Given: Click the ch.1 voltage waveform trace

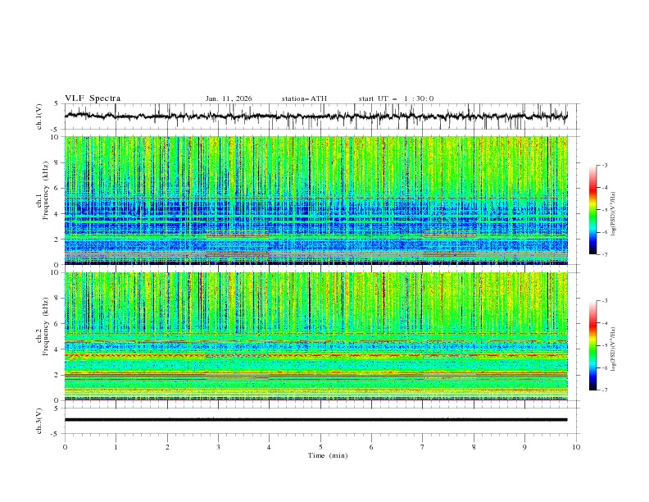Looking at the screenshot, I should click(315, 116).
